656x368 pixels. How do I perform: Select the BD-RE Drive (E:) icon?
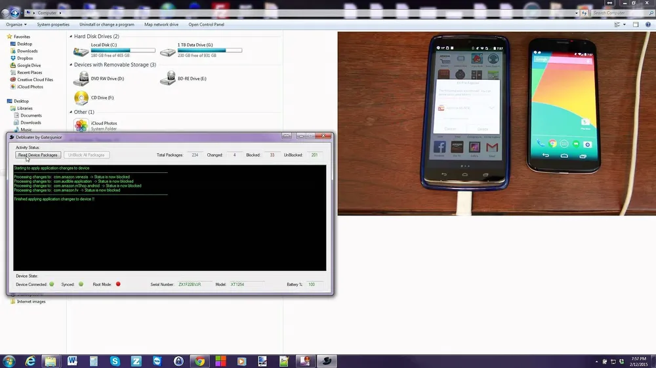point(167,79)
